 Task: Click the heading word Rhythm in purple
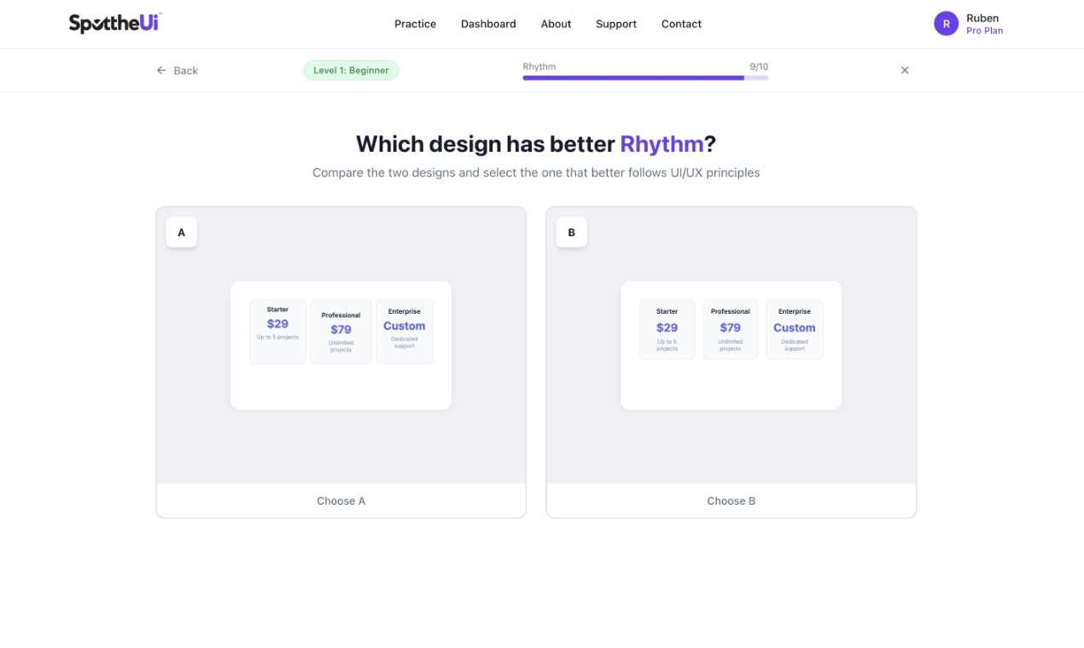point(661,143)
